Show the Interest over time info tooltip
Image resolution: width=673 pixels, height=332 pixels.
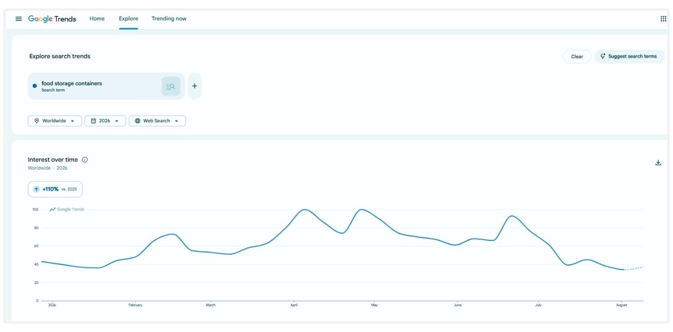[85, 160]
